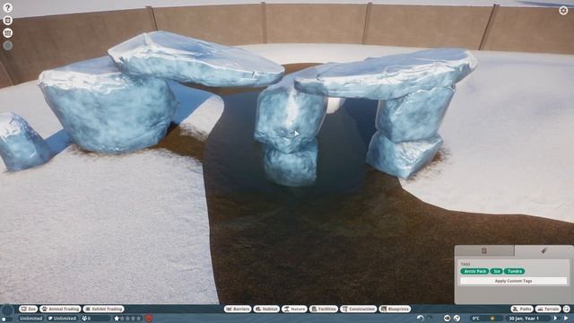Click the temperature 0°C readout
The image size is (574, 323).
click(x=476, y=319)
